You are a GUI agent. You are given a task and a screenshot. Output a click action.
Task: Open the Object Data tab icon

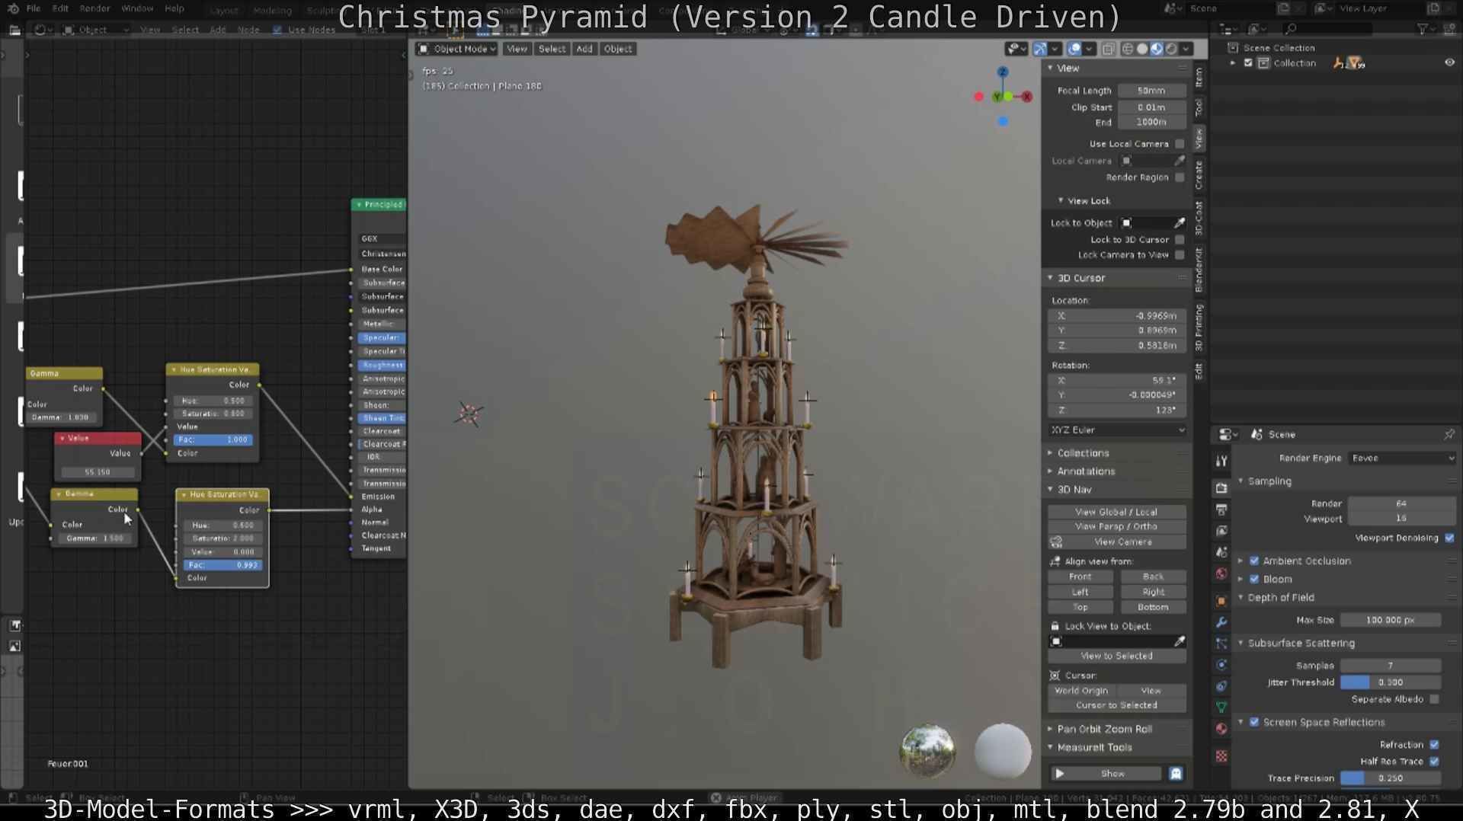pos(1221,708)
